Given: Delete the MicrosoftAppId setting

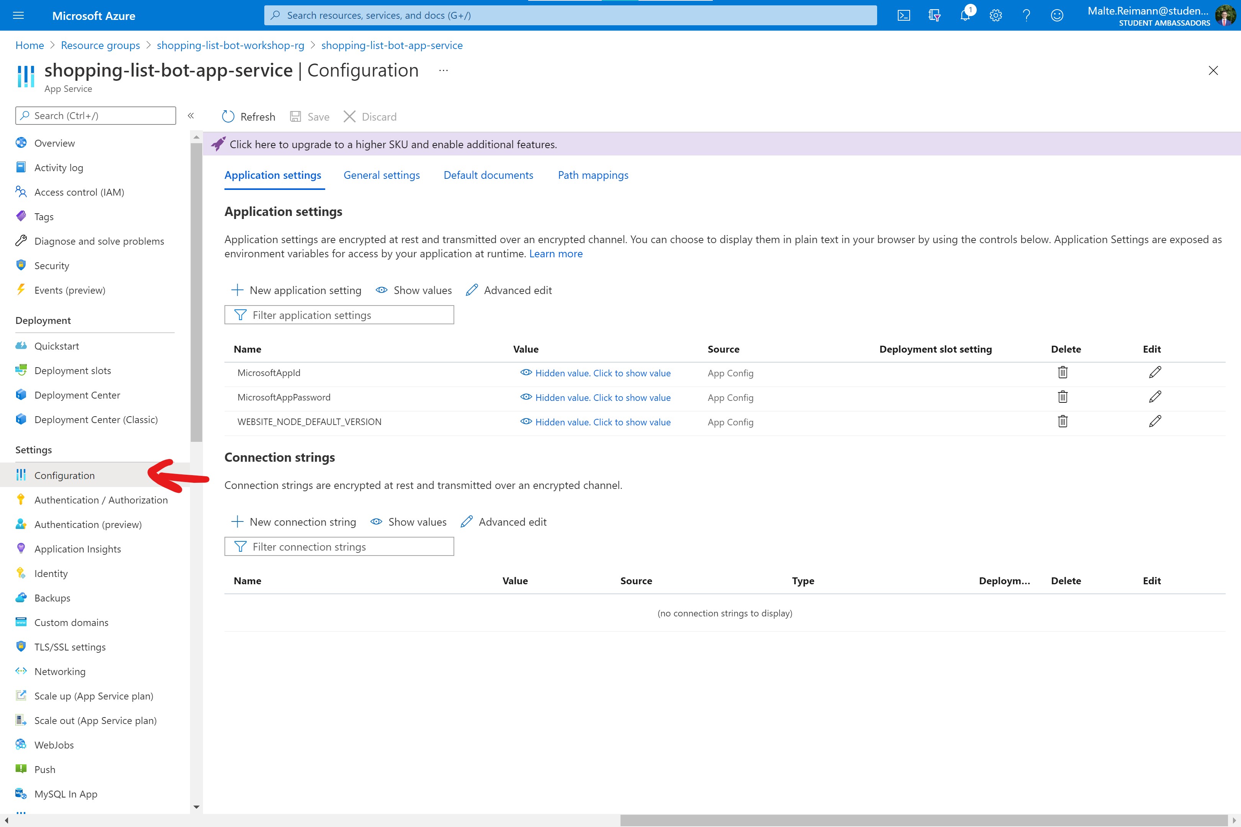Looking at the screenshot, I should click(1063, 373).
